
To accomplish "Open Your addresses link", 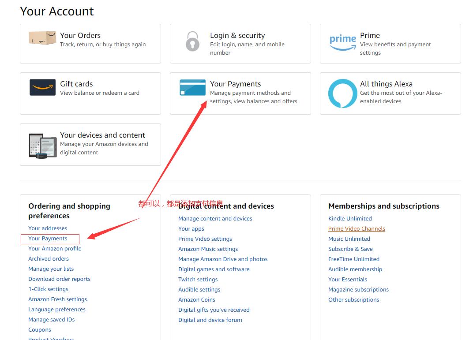I will (48, 228).
